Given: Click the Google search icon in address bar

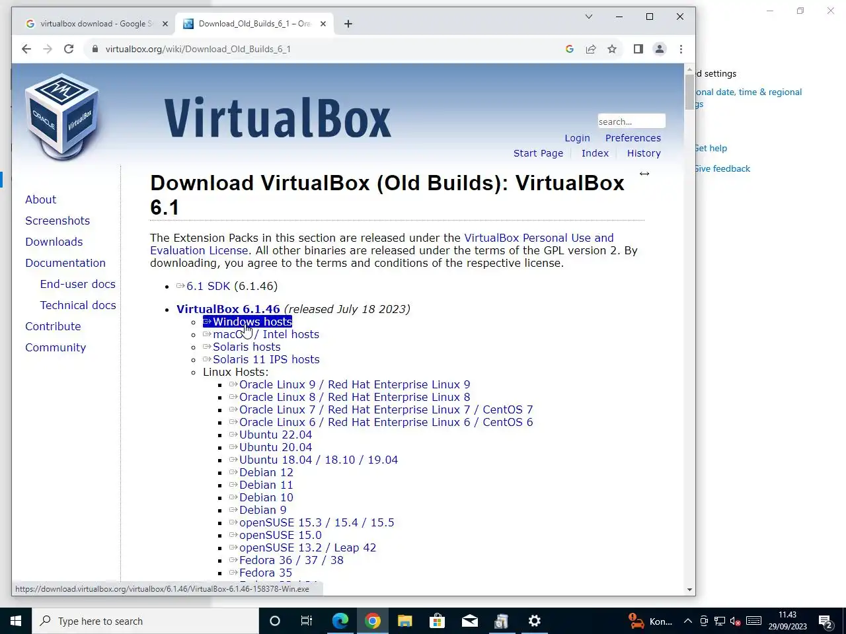Looking at the screenshot, I should 570,49.
